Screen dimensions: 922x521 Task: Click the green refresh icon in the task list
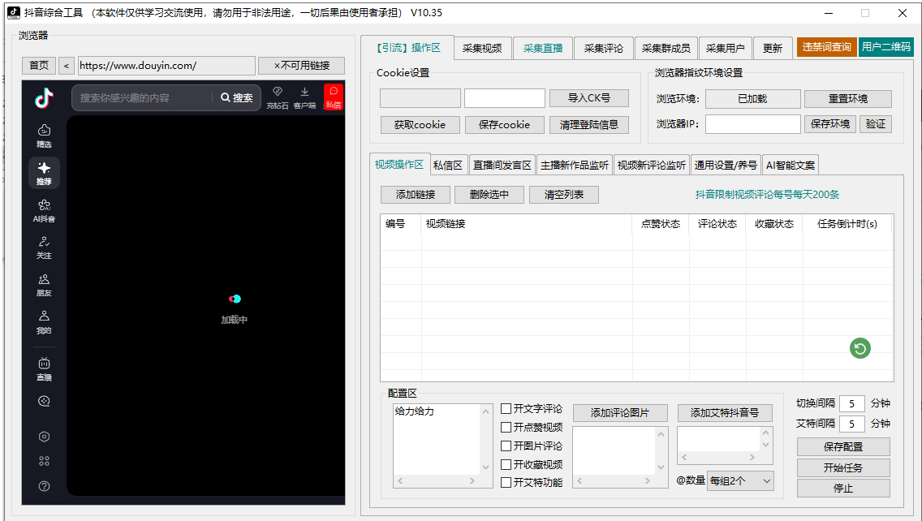pyautogui.click(x=860, y=348)
